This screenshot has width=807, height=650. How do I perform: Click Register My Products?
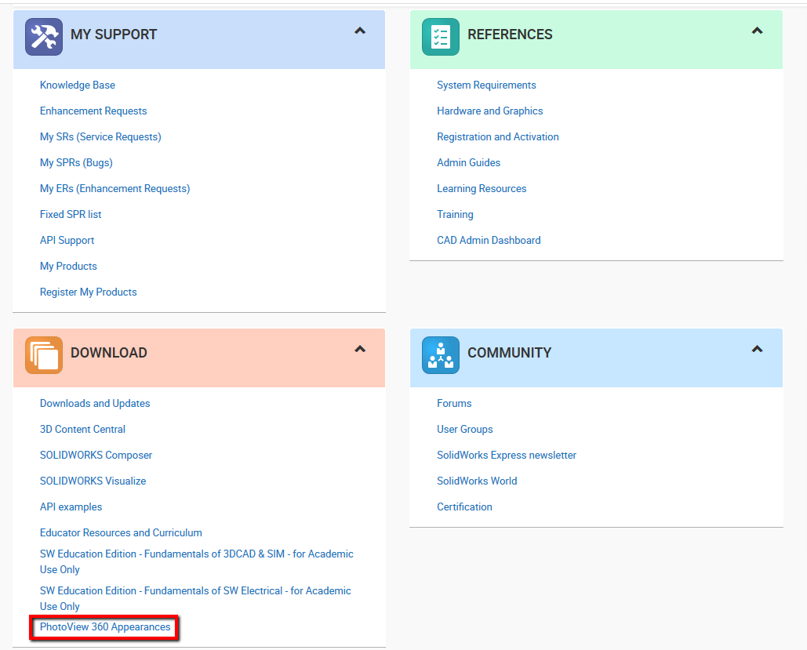point(89,292)
